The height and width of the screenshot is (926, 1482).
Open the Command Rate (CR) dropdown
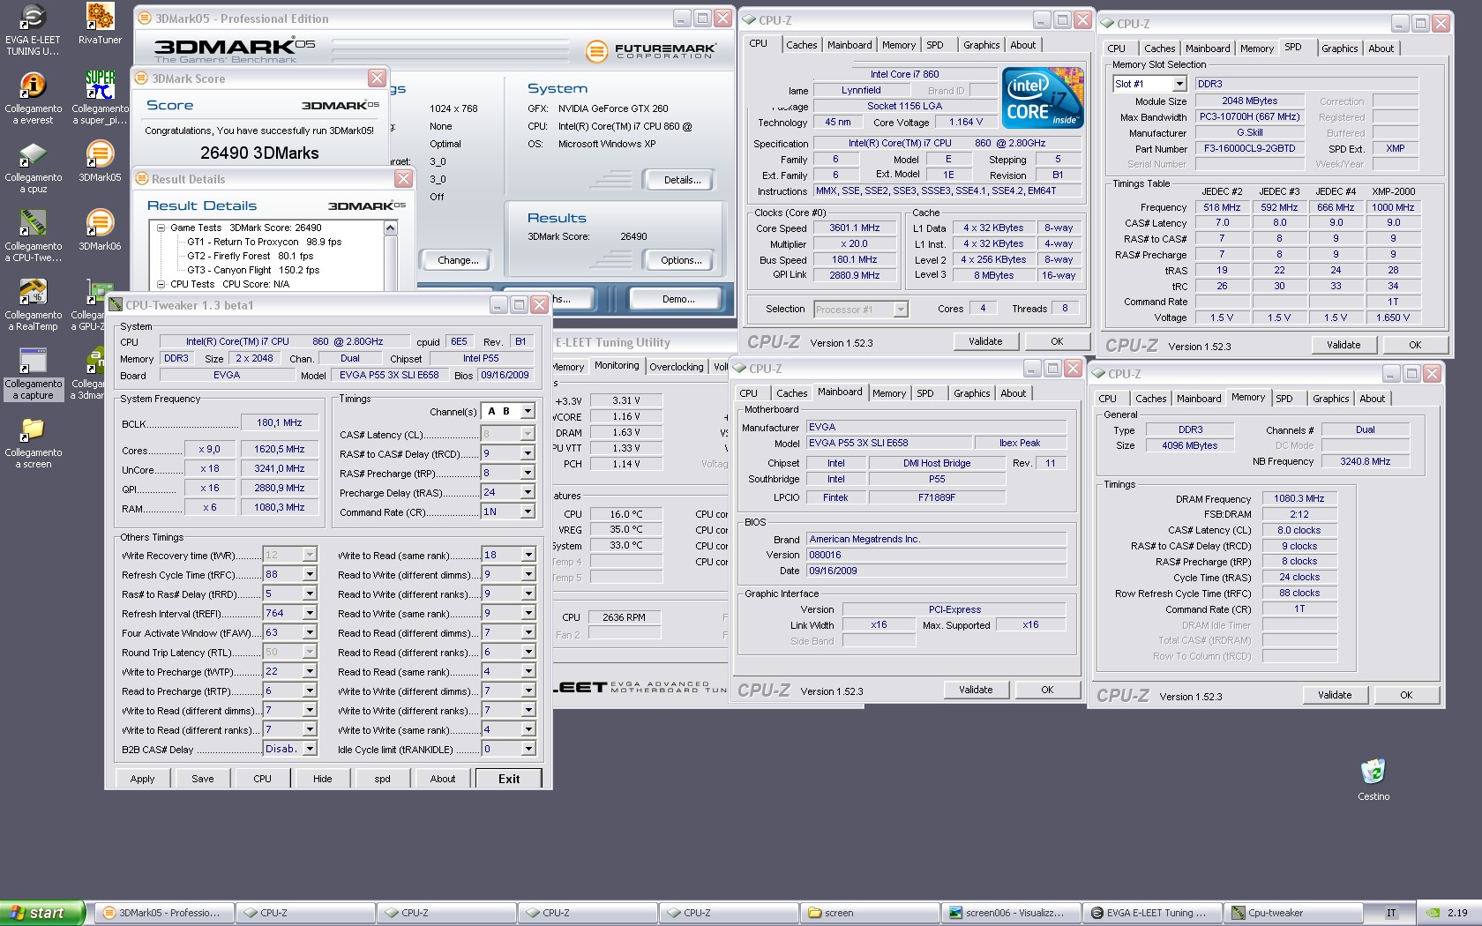(x=528, y=512)
